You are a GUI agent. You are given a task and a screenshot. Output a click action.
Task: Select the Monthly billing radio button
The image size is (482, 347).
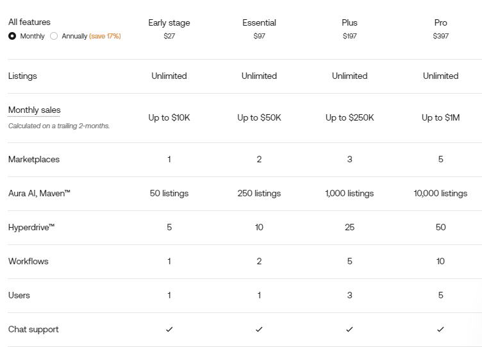coord(12,36)
